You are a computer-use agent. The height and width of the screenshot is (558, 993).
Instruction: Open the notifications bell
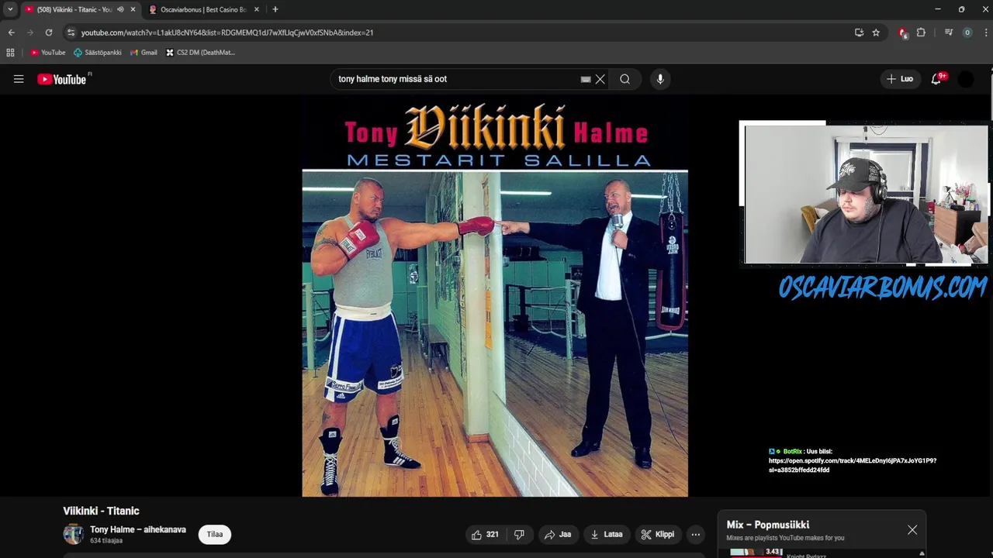(x=936, y=79)
